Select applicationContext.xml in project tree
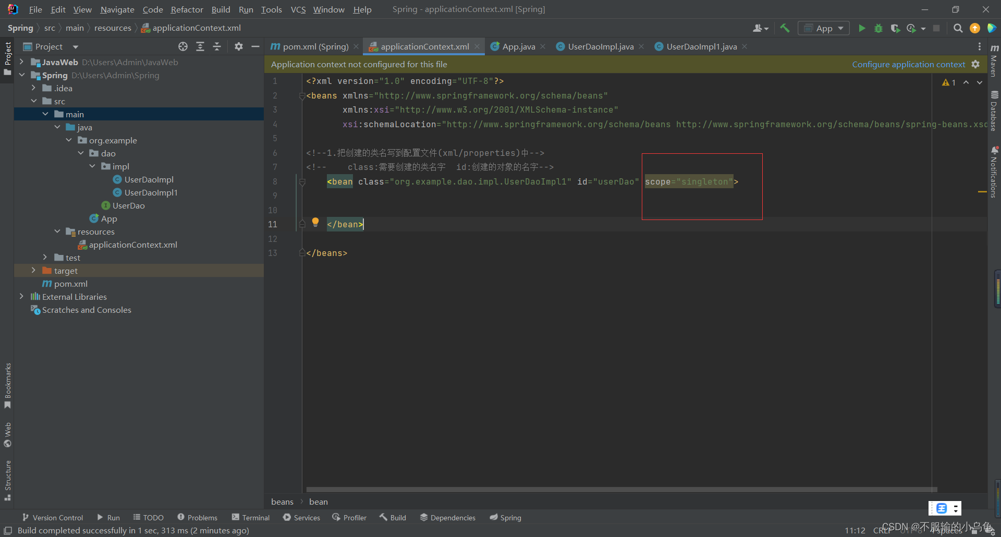This screenshot has width=1001, height=537. tap(133, 245)
